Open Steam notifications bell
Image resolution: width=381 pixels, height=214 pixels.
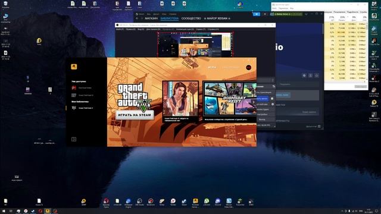(x=265, y=14)
